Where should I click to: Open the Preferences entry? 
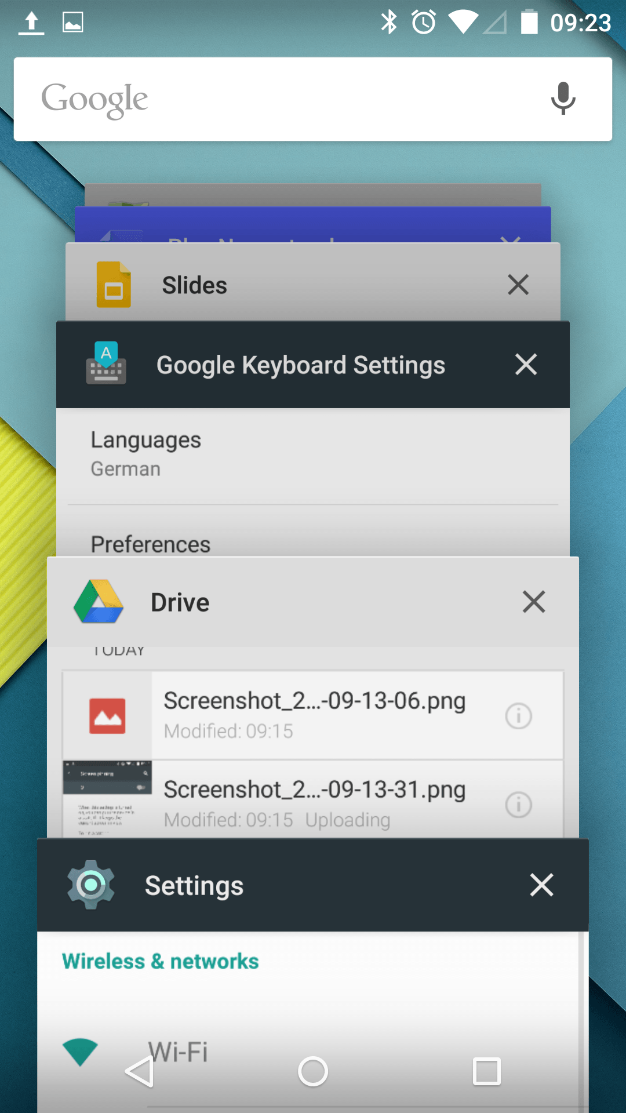coord(151,544)
